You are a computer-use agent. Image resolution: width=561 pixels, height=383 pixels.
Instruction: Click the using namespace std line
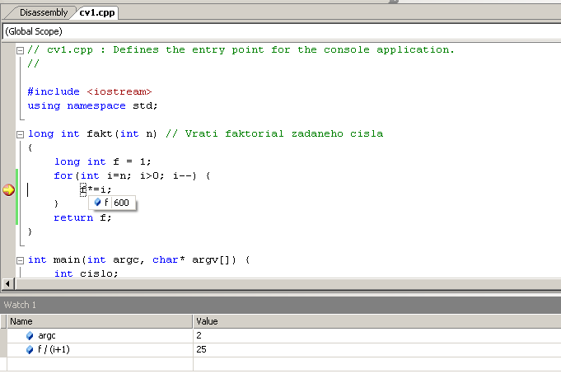pos(92,106)
